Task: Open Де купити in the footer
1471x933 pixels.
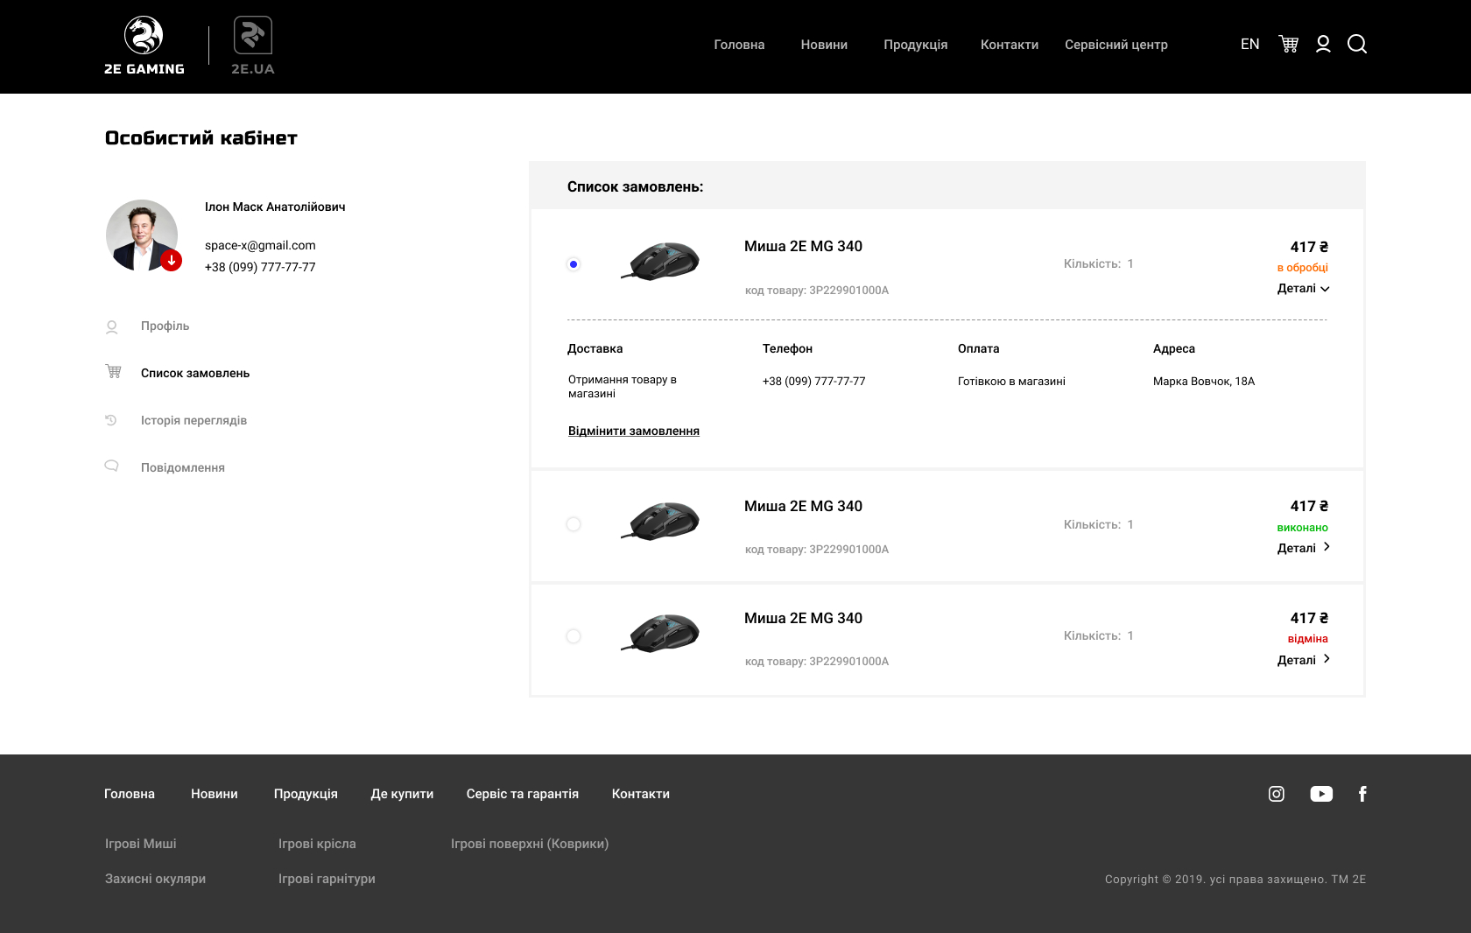Action: point(402,794)
